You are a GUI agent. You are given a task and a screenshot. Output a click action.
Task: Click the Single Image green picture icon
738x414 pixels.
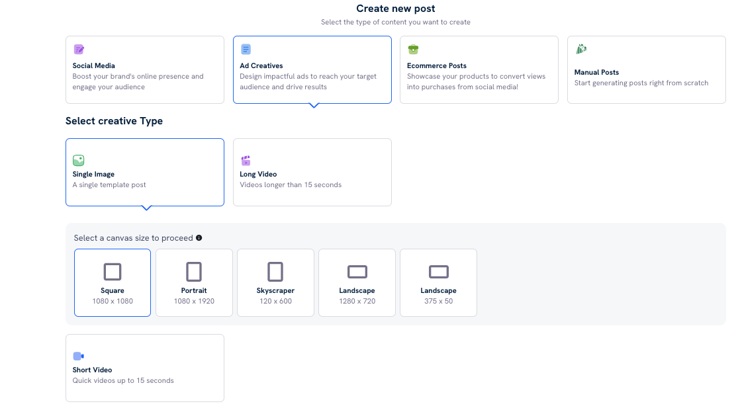[79, 160]
